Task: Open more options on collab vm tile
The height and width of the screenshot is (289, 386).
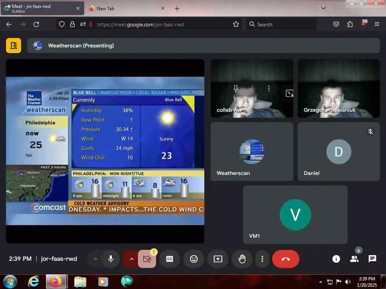Action: click(x=269, y=88)
